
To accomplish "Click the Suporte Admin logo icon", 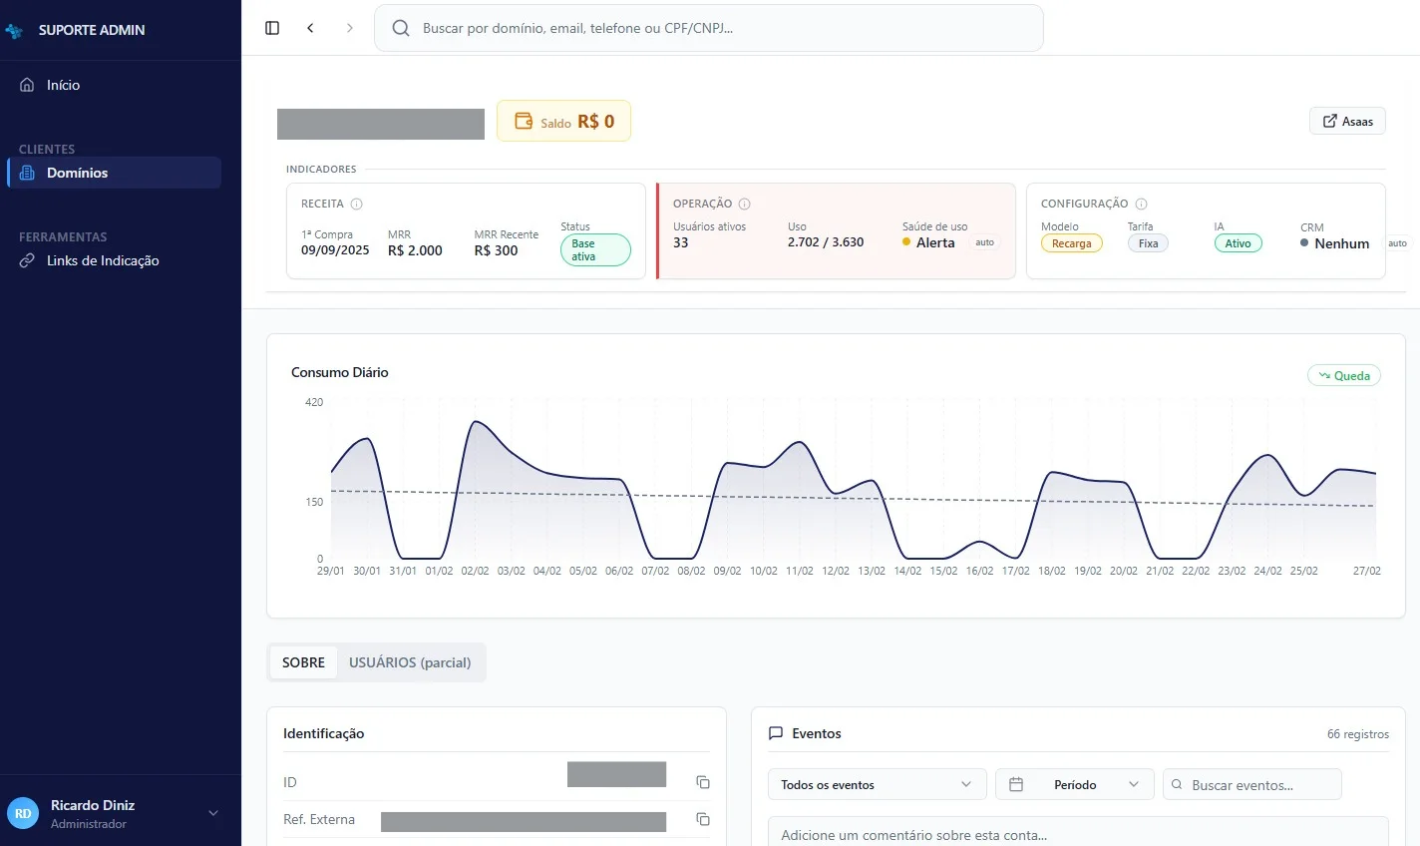I will pos(14,31).
